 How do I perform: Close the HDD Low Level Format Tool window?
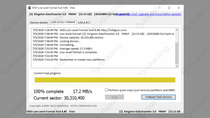(x=179, y=8)
